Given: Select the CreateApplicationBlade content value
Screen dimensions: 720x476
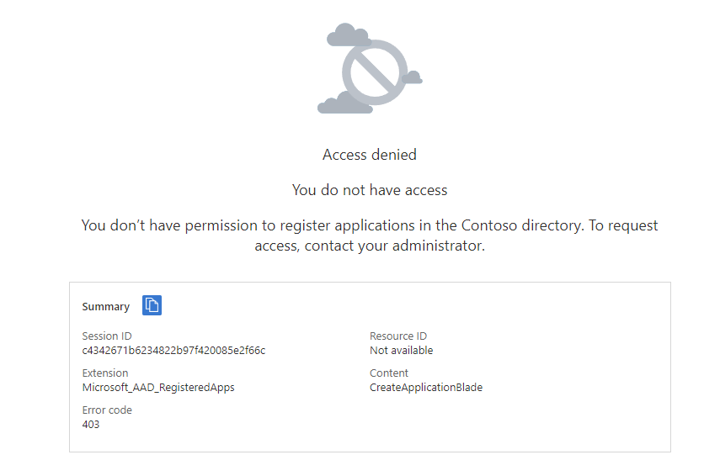Looking at the screenshot, I should click(x=425, y=388).
